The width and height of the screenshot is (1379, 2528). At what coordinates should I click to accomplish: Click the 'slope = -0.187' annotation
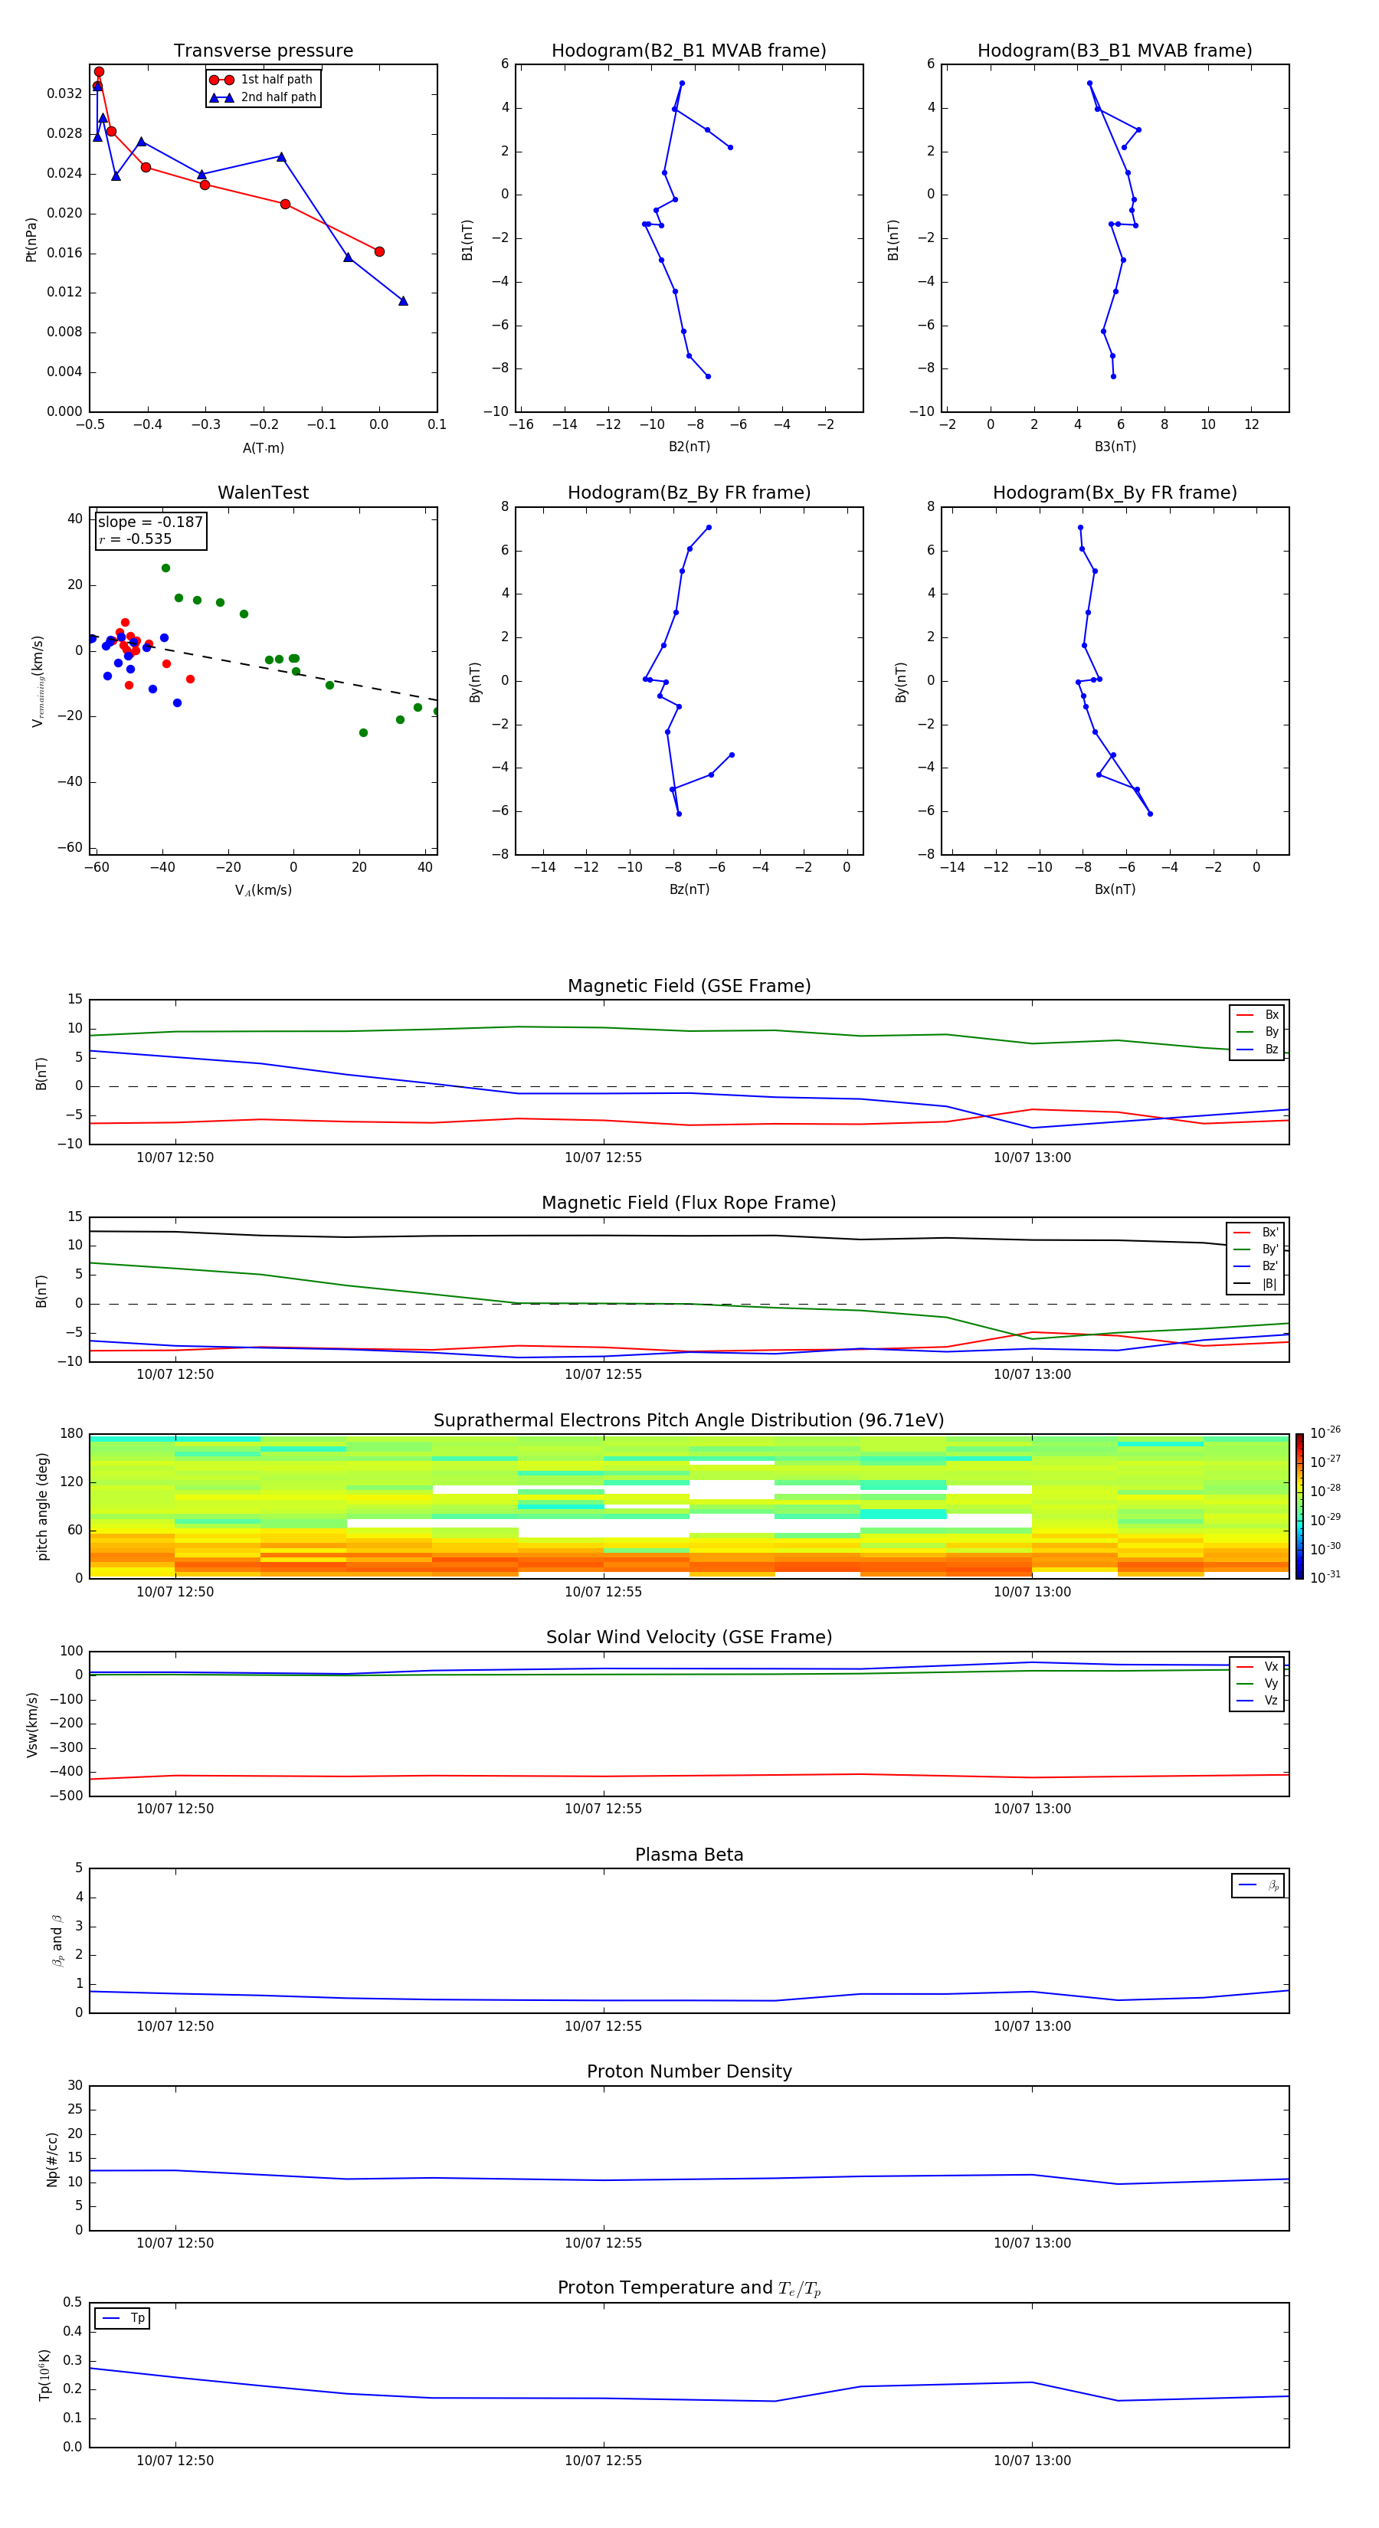tap(150, 522)
